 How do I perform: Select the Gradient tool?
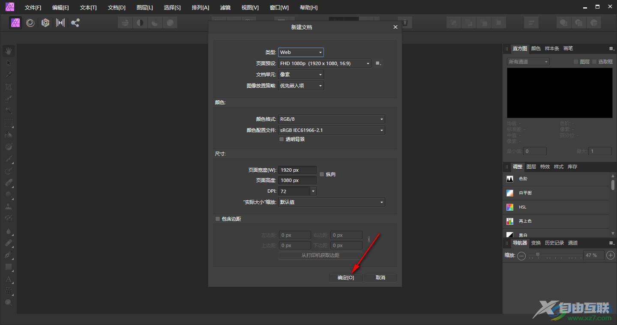(x=9, y=147)
